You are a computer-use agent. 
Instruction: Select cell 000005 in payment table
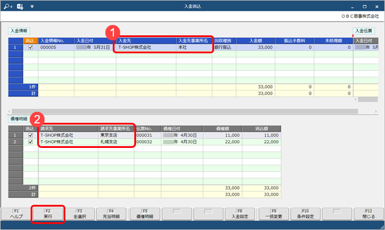[x=56, y=47]
